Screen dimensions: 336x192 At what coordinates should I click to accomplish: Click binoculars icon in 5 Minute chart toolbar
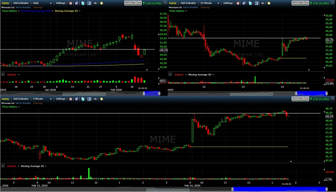tap(95, 99)
